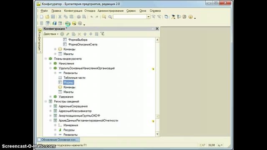The height and width of the screenshot is (150, 267).
Task: Click the vertical Конфигурация side tab
Action: (40, 40)
